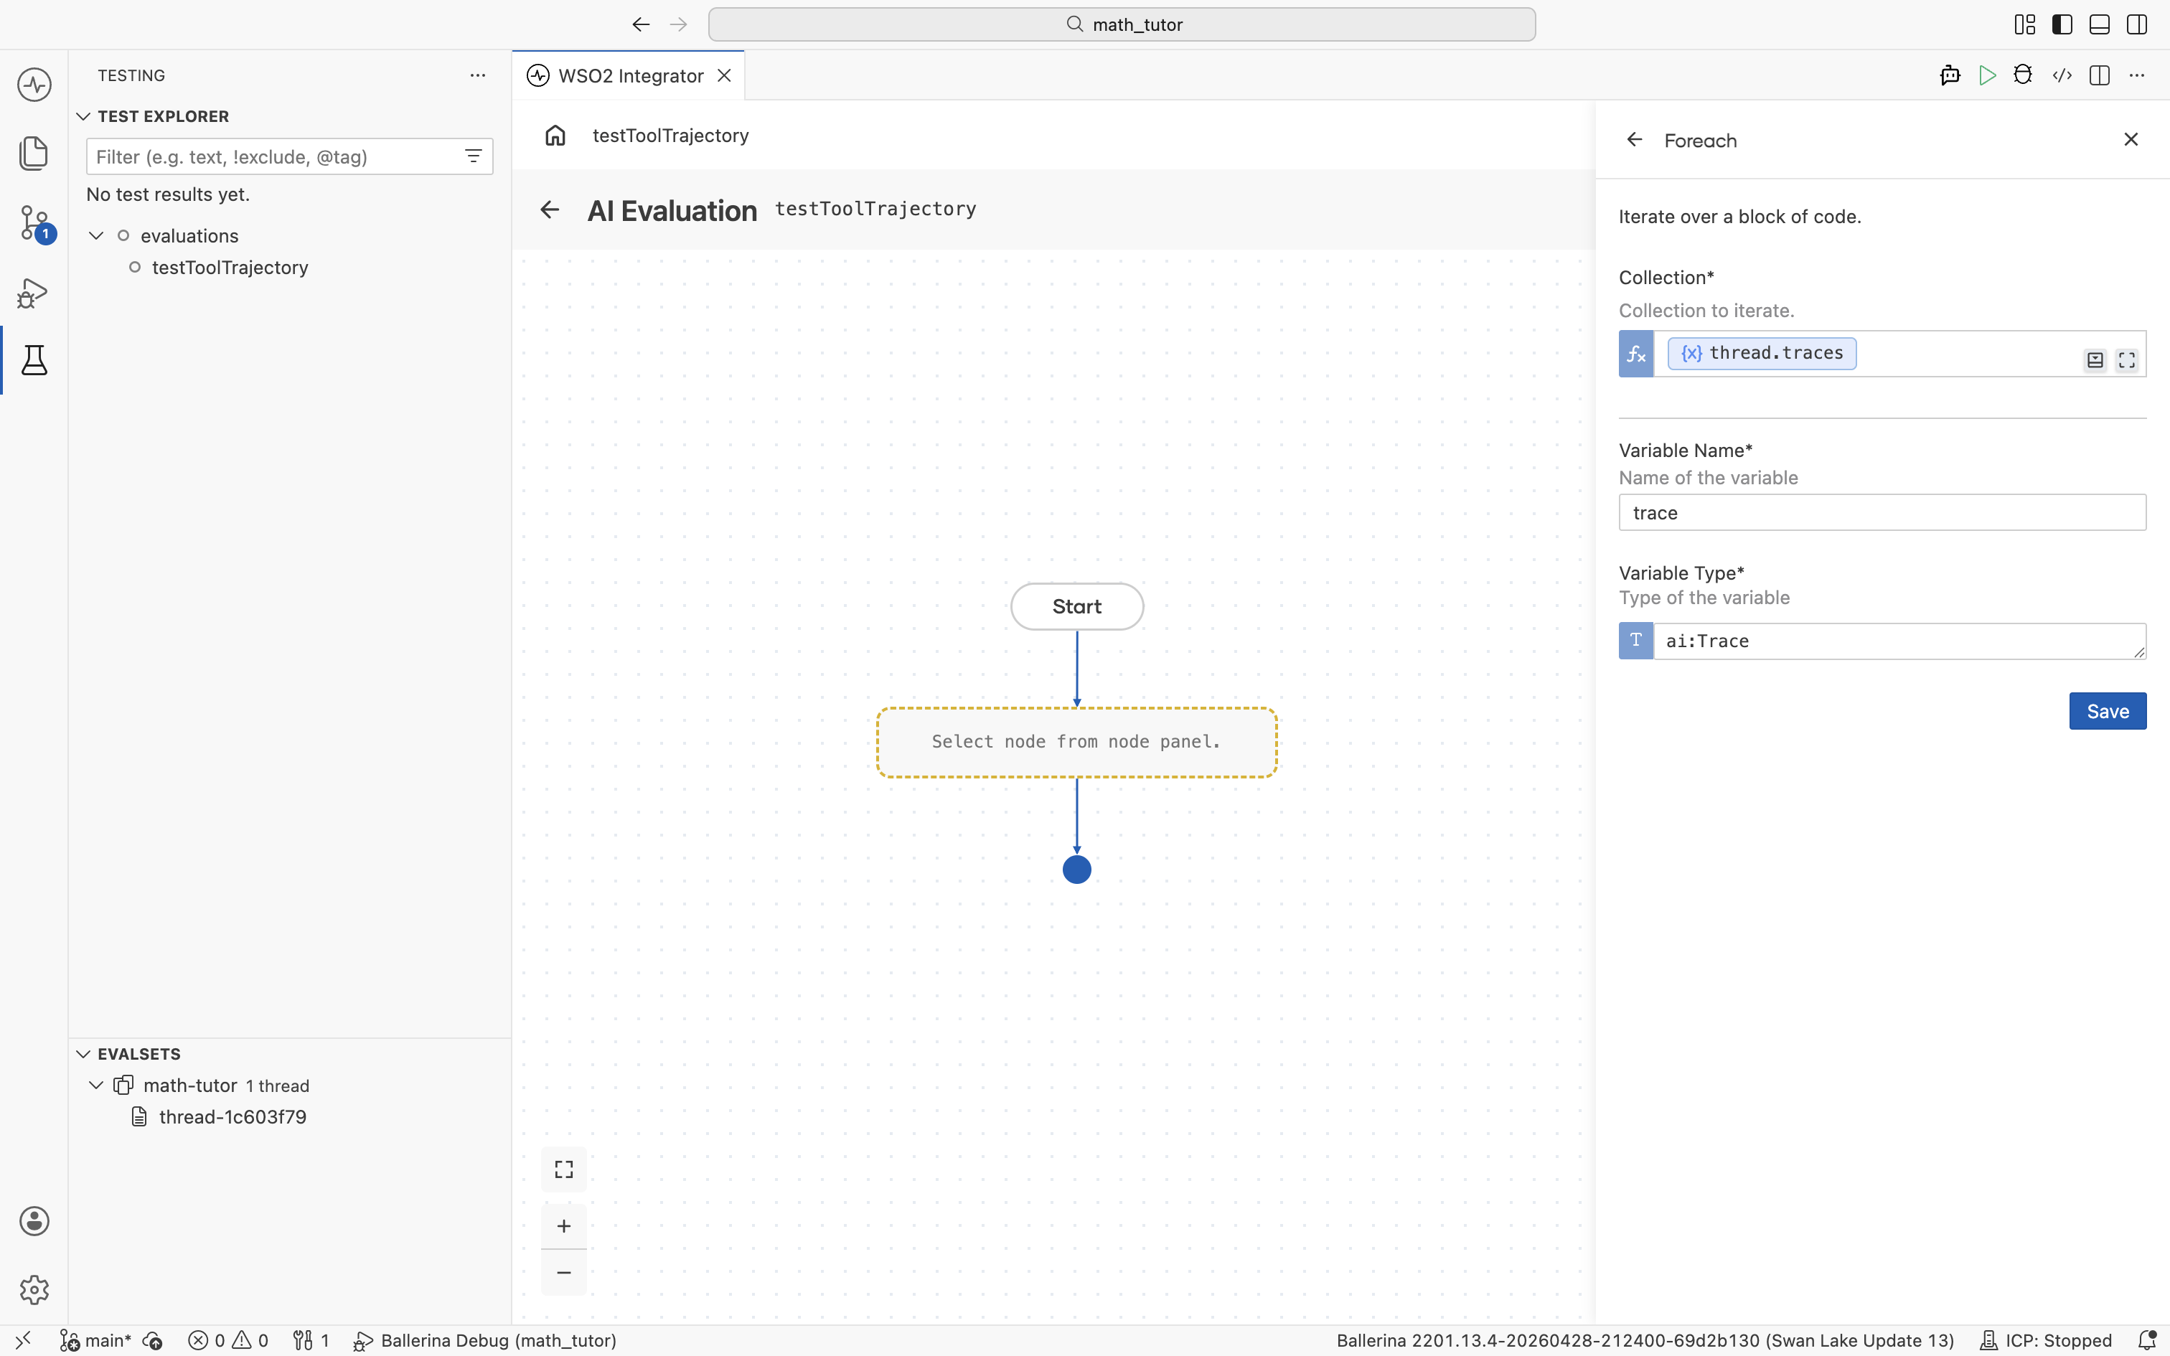
Task: Fit diagram to screen using the canvas icon
Action: click(564, 1169)
